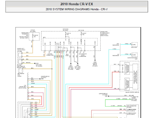151x118 pixels.
Task: Click the 'SECONDARY HO2 SHIELD' label
Action: (x=21, y=75)
